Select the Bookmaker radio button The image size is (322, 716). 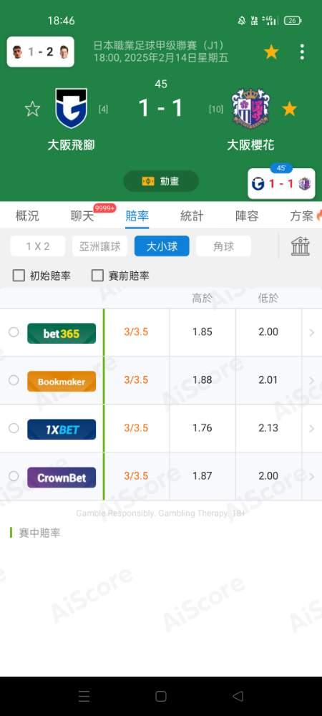tap(14, 380)
